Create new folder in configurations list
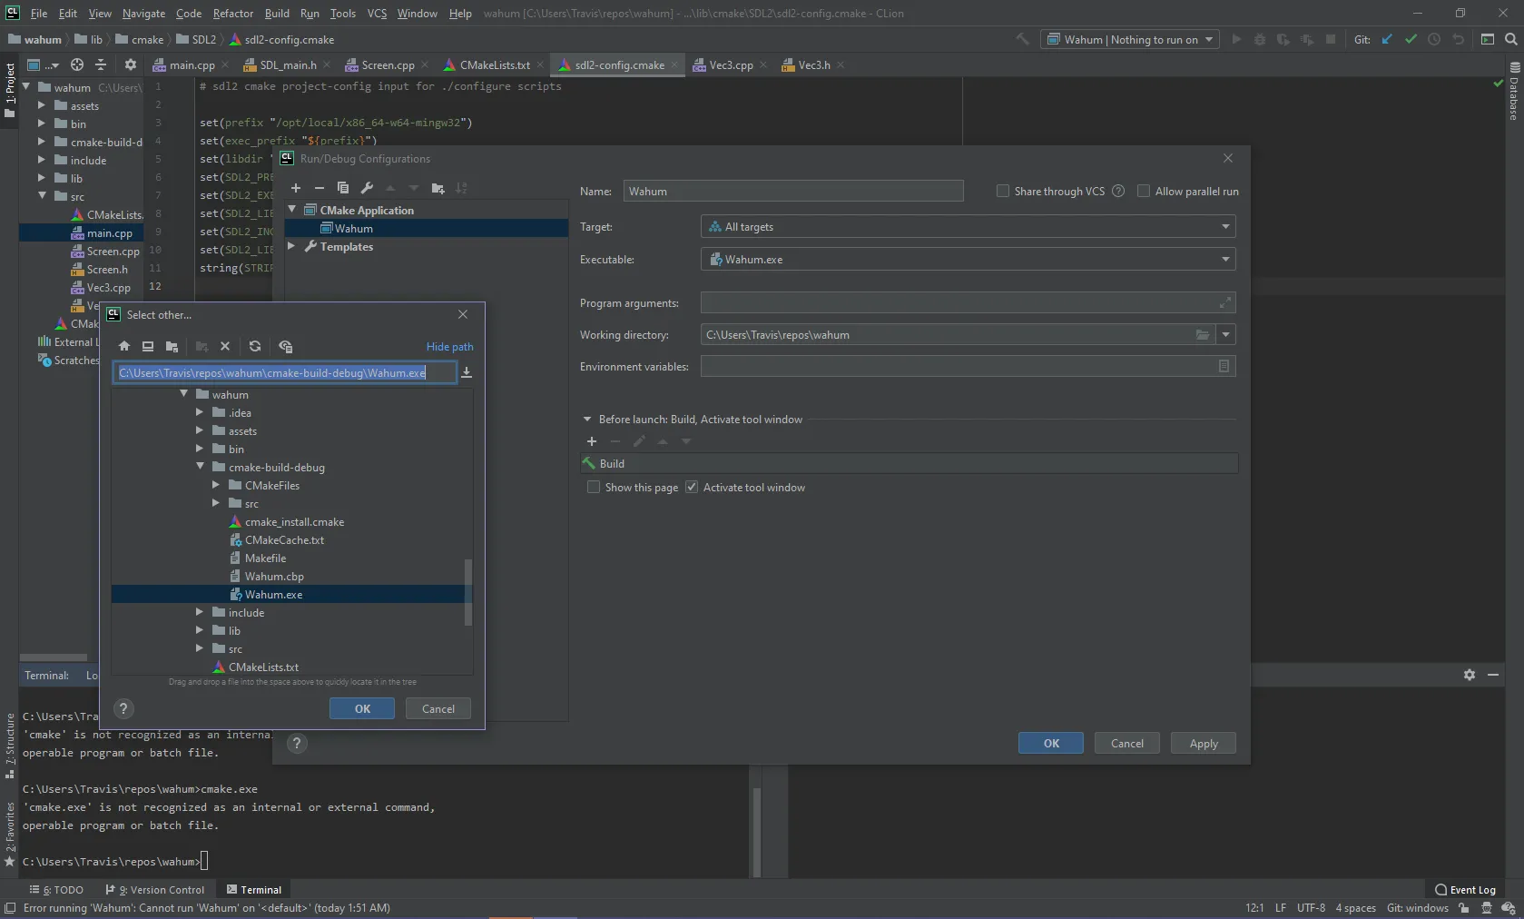The width and height of the screenshot is (1524, 919). point(438,188)
